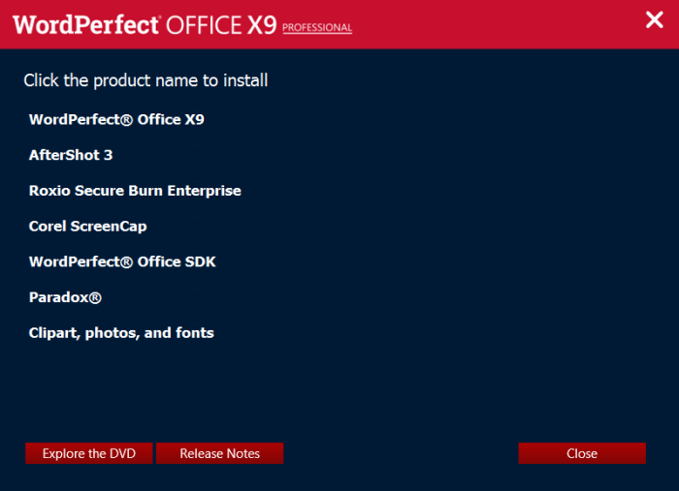Open the Release Notes
Viewport: 679px width, 491px height.
[219, 453]
